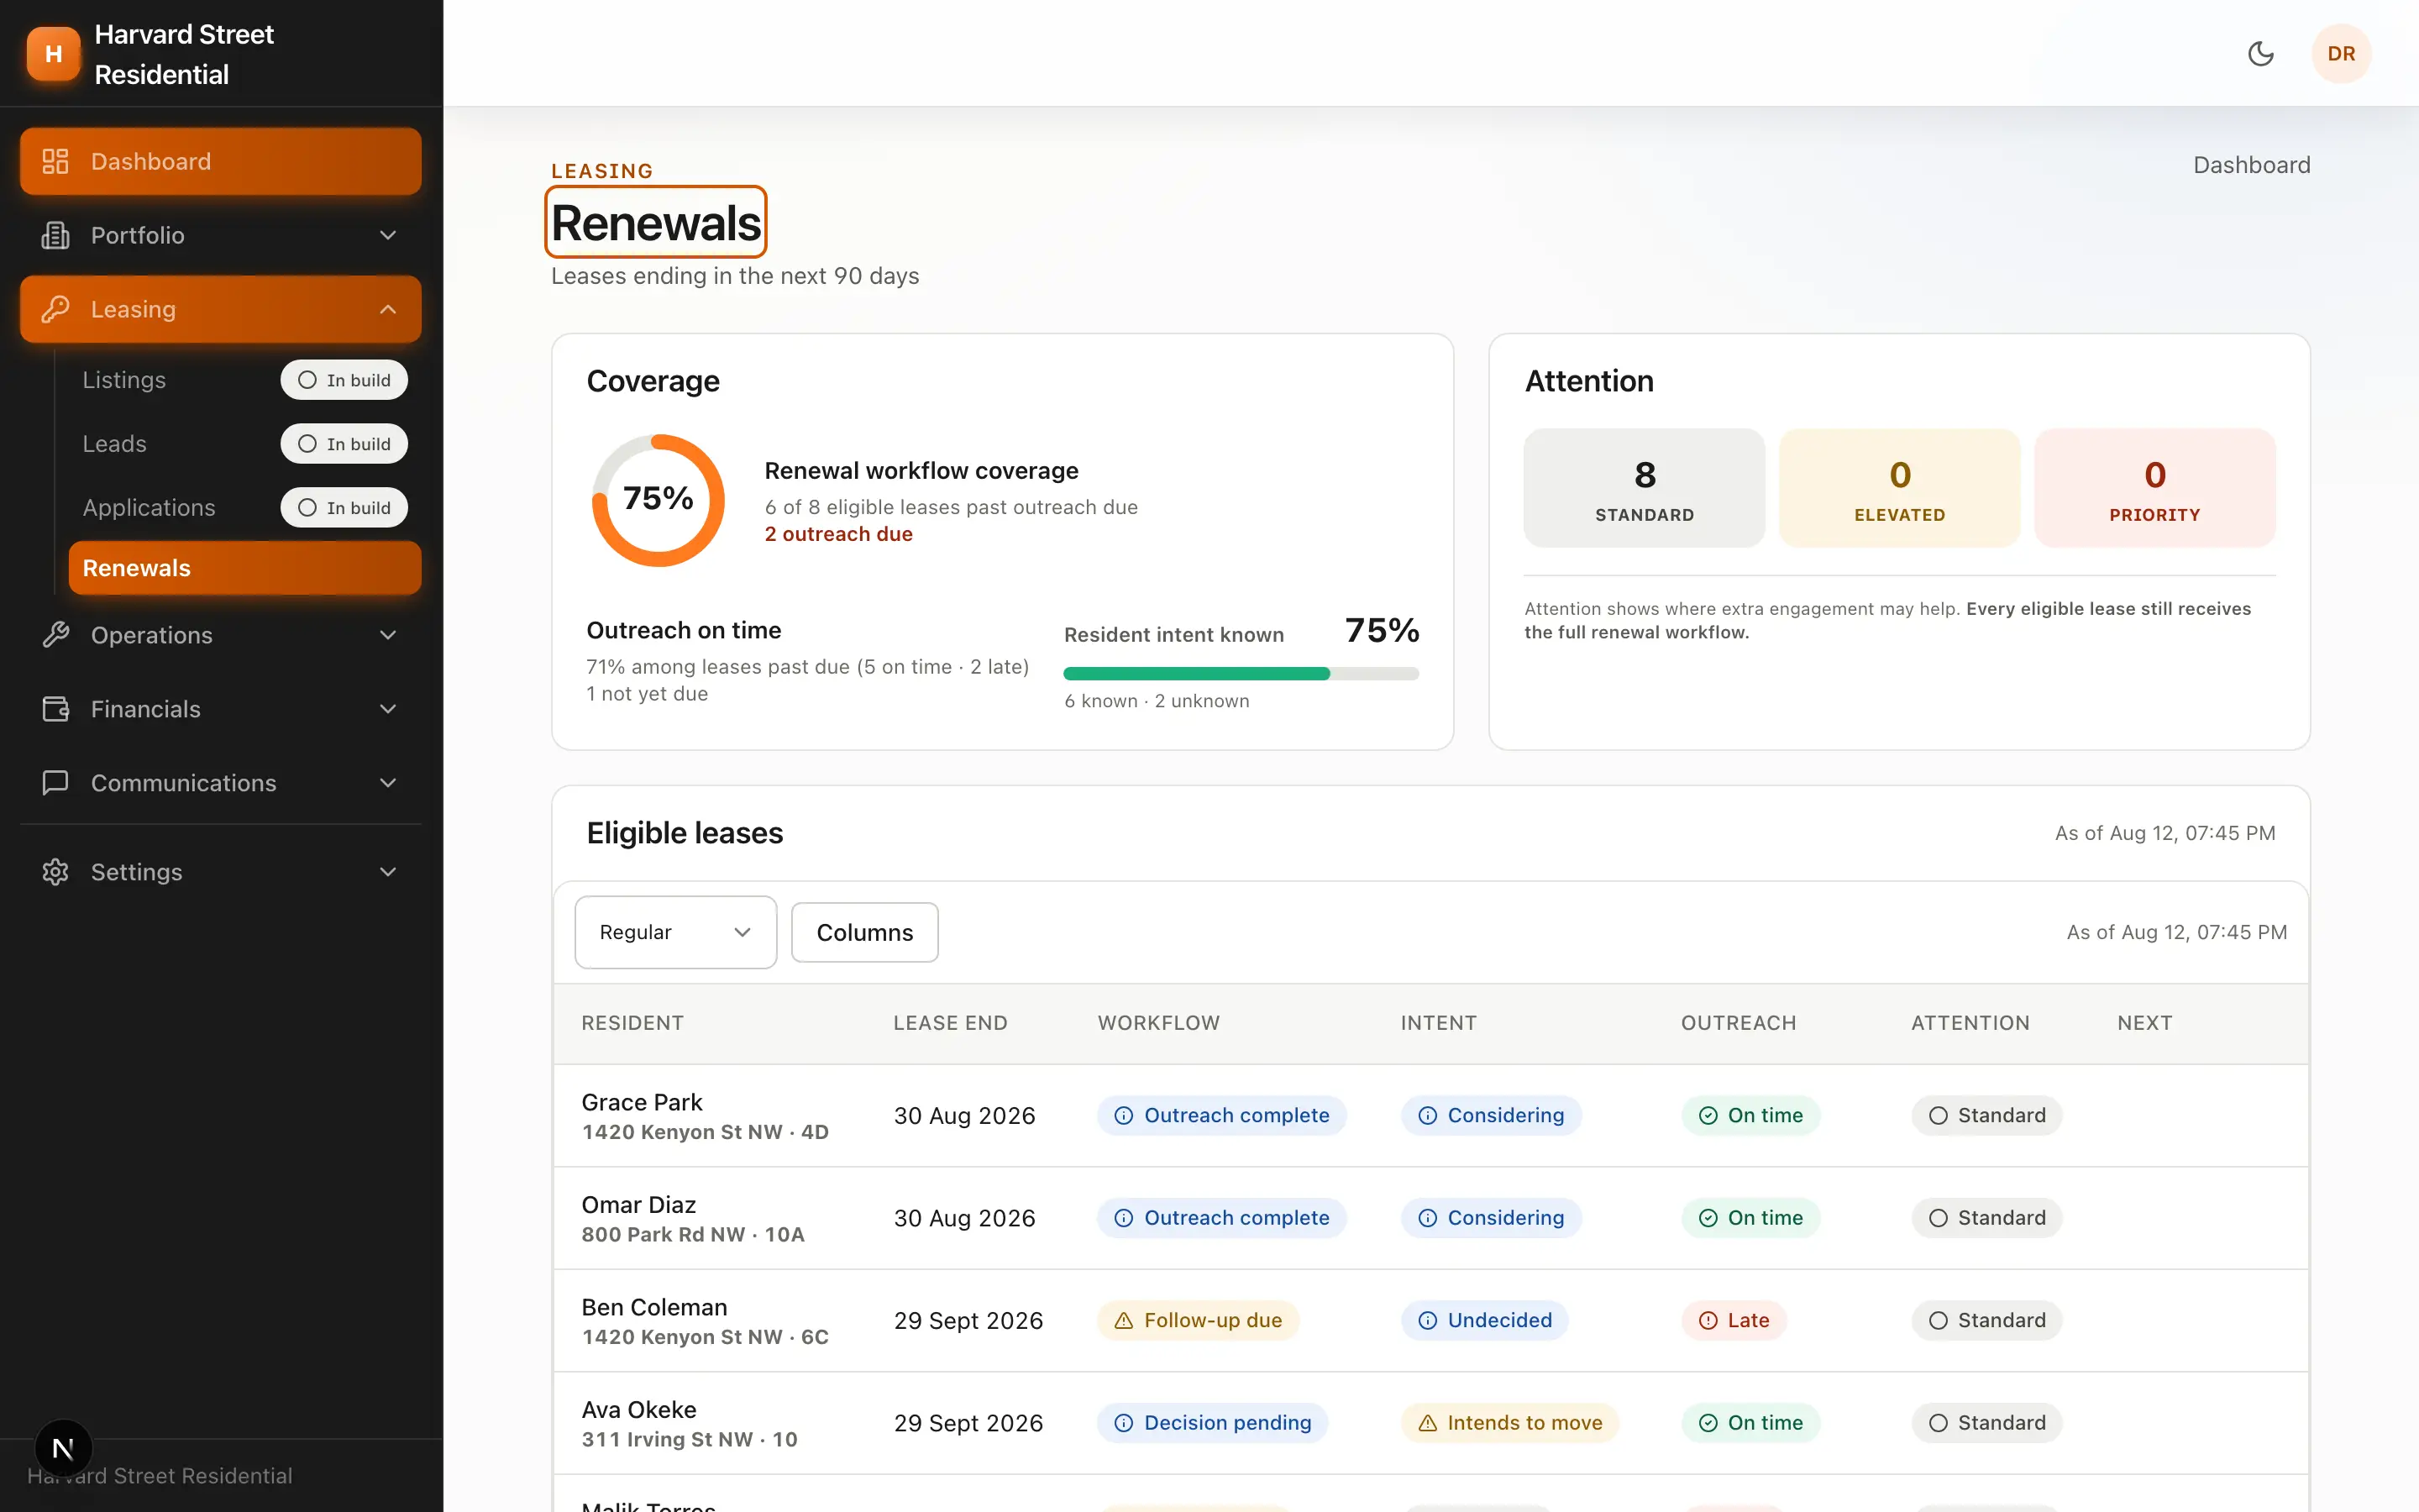Viewport: 2419px width, 1512px height.
Task: Click the alert icon in Late badge
Action: (1708, 1320)
